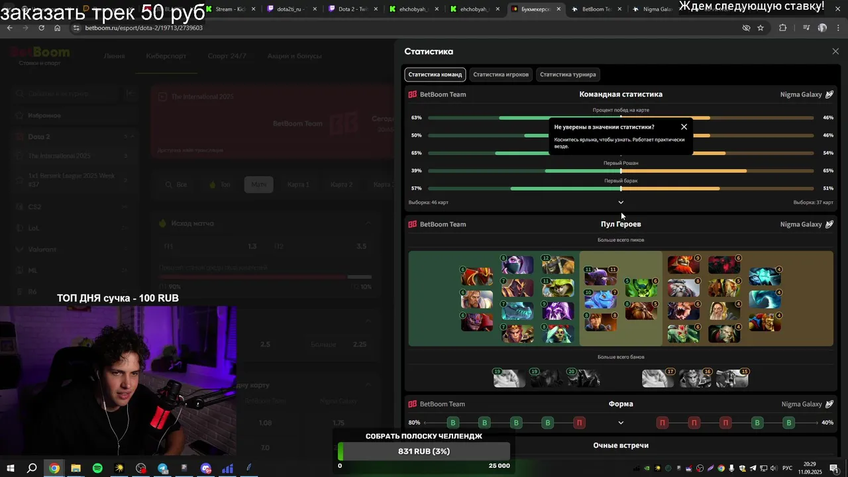Viewport: 848px width, 477px height.
Task: Switch to the dota2ti_ru Twitch tab
Action: (291, 9)
